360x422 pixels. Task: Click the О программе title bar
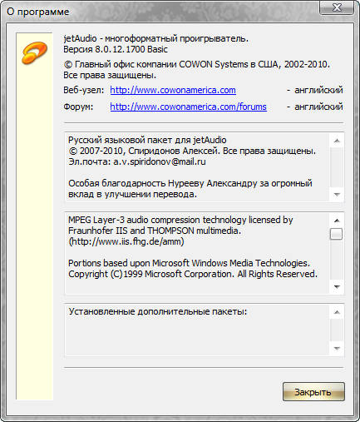(x=160, y=12)
